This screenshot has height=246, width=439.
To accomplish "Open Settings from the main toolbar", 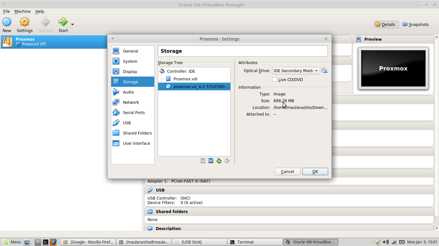I will (x=24, y=25).
